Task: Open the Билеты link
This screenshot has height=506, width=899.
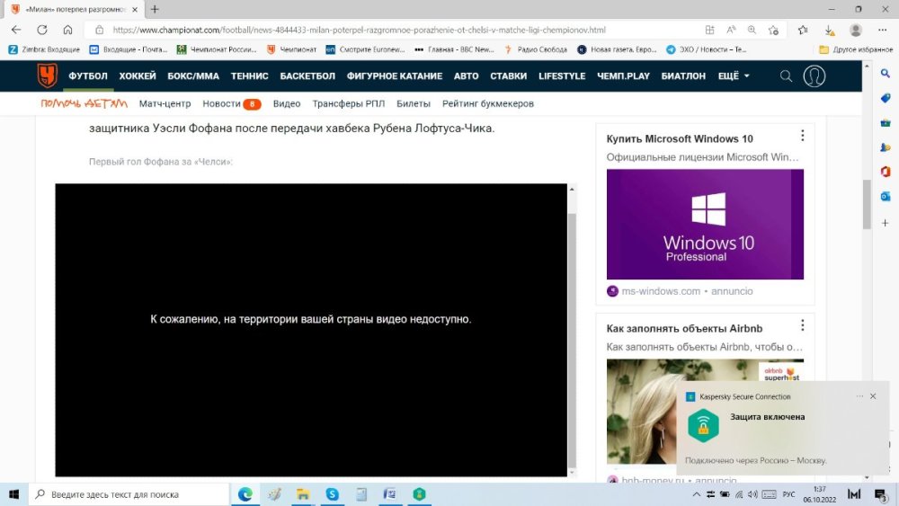Action: [x=414, y=103]
